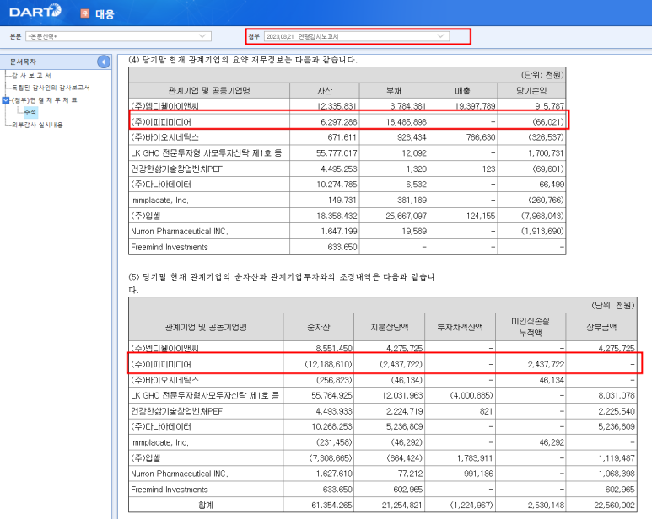Click the 장부금액 column header
The height and width of the screenshot is (519, 652).
pos(601,327)
